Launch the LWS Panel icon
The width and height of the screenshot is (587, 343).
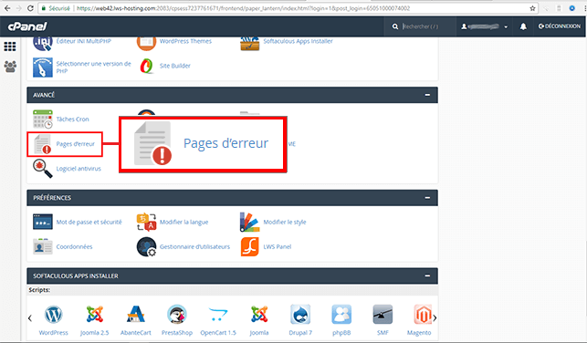(x=250, y=247)
